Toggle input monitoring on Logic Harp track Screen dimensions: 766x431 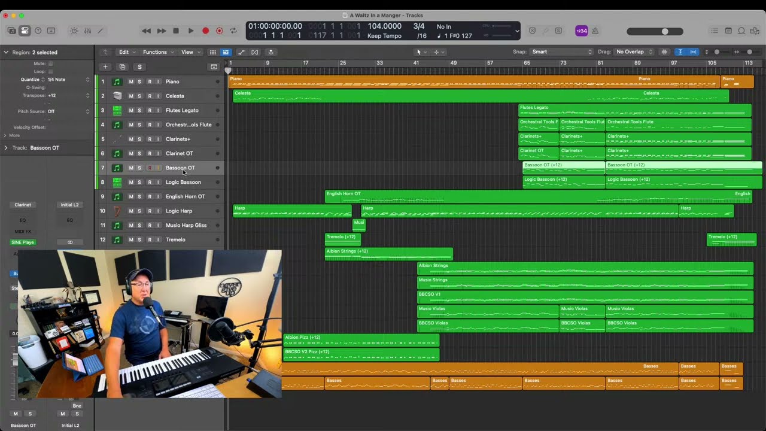[158, 211]
